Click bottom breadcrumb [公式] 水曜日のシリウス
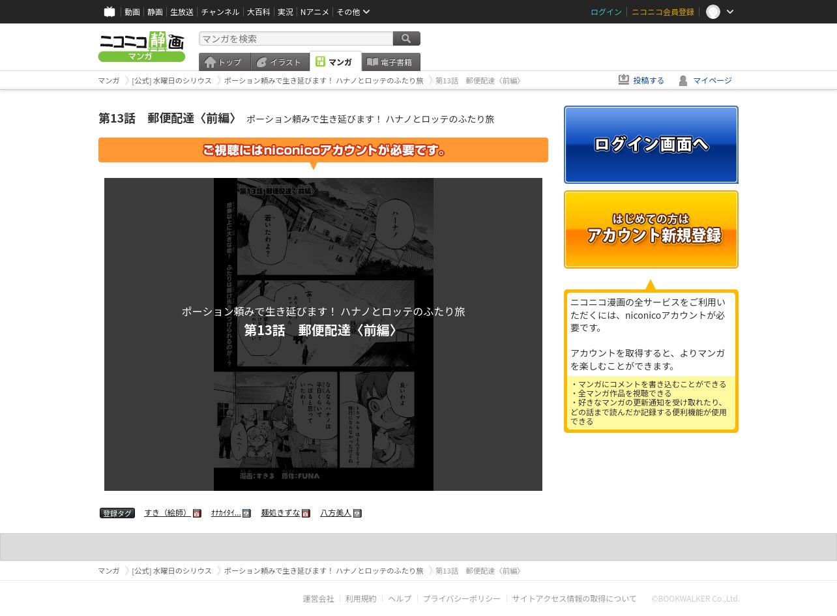 172,570
